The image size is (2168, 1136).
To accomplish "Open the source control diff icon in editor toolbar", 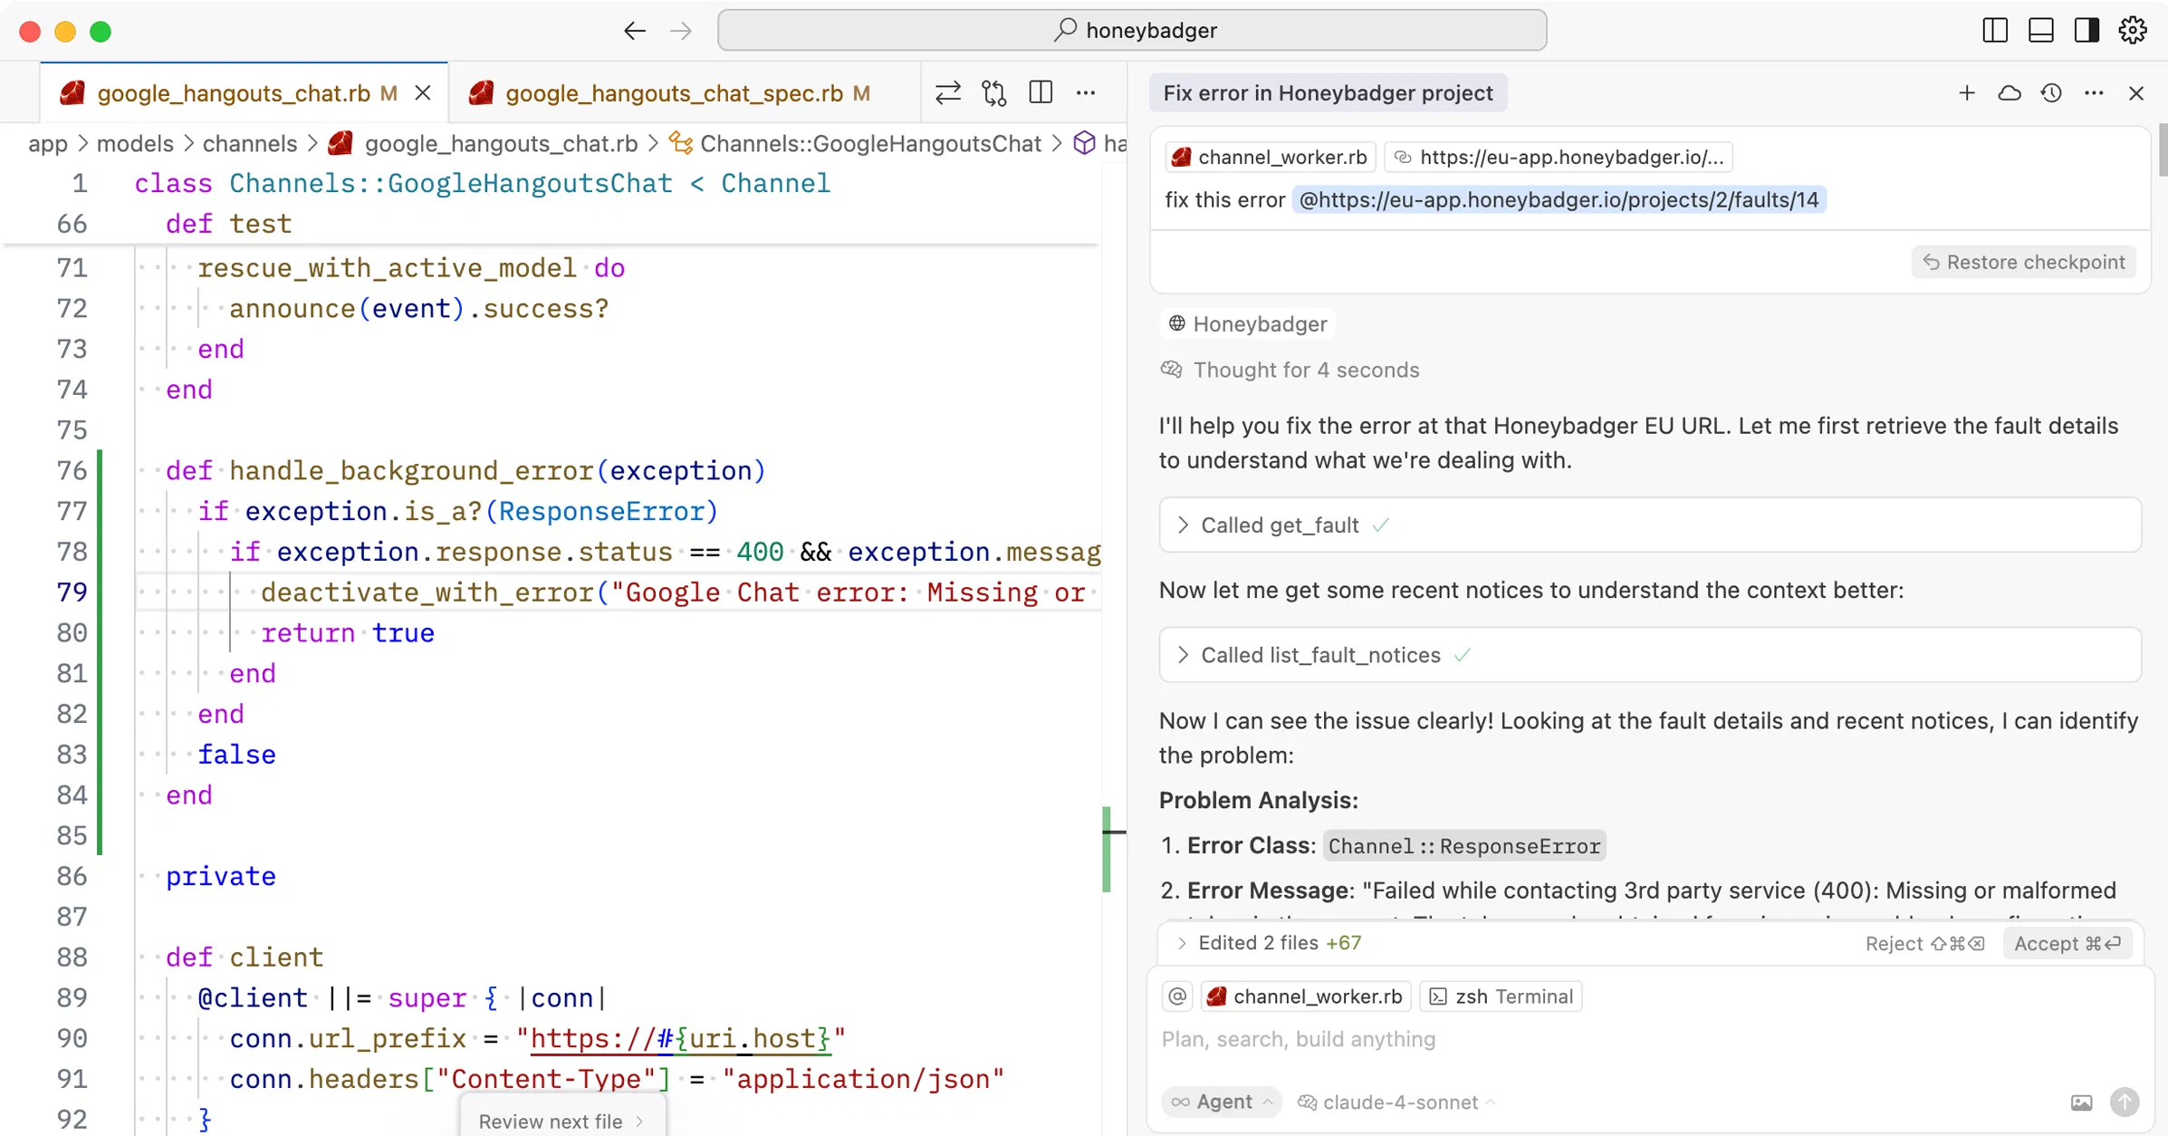I will tap(993, 92).
